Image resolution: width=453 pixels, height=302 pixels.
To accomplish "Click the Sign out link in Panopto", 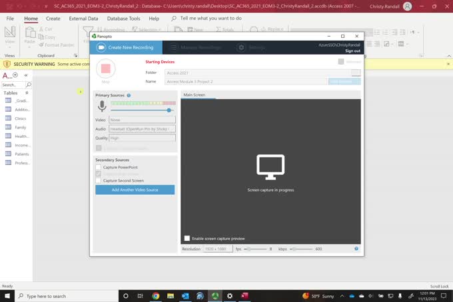I will tap(352, 51).
